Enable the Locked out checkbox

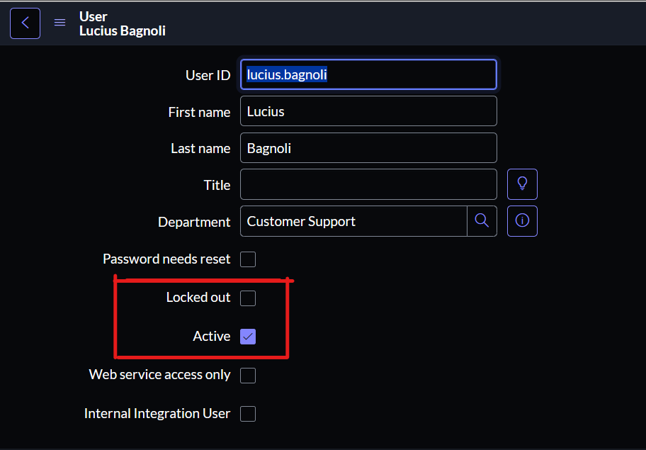point(248,298)
